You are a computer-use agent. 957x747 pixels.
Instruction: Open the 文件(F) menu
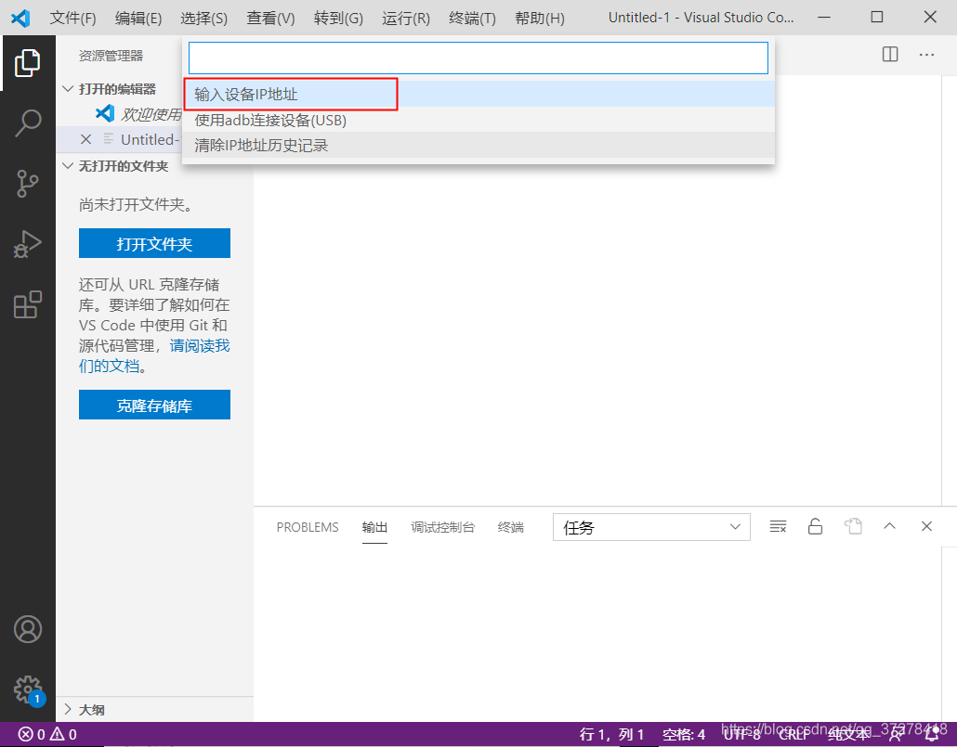pos(72,19)
